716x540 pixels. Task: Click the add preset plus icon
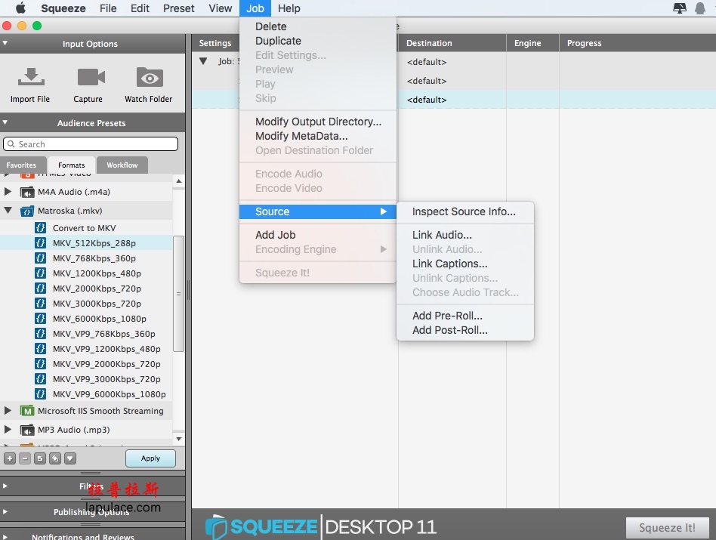10,458
